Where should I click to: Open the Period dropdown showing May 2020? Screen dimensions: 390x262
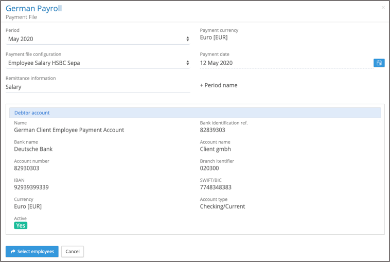click(x=98, y=39)
